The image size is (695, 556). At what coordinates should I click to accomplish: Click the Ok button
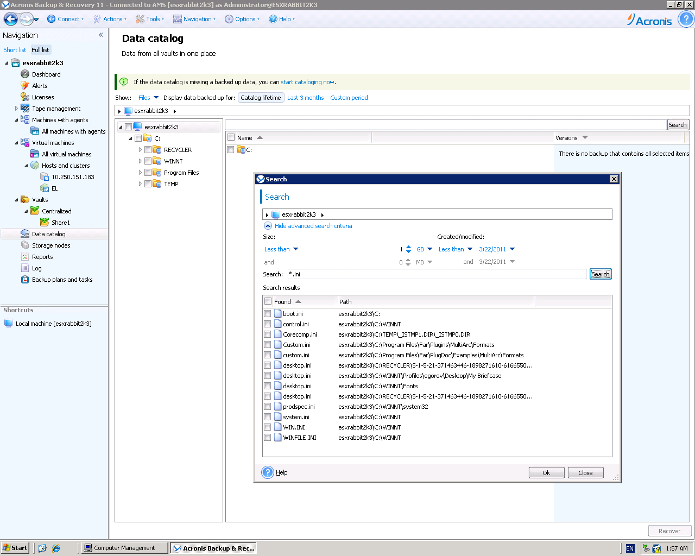point(546,473)
